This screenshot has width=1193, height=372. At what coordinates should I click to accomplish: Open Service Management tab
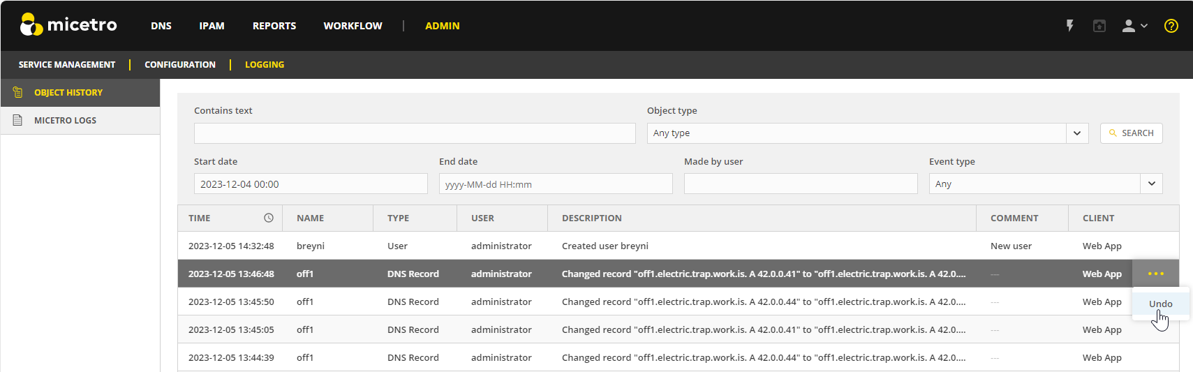[x=67, y=64]
